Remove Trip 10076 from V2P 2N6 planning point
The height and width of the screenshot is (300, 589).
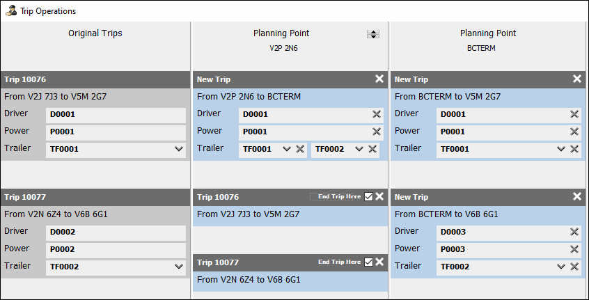[x=379, y=197]
